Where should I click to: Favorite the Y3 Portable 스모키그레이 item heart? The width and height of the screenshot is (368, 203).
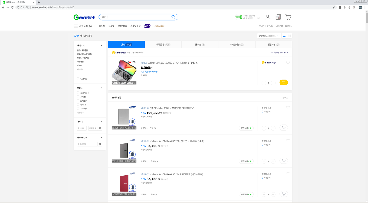pyautogui.click(x=288, y=141)
